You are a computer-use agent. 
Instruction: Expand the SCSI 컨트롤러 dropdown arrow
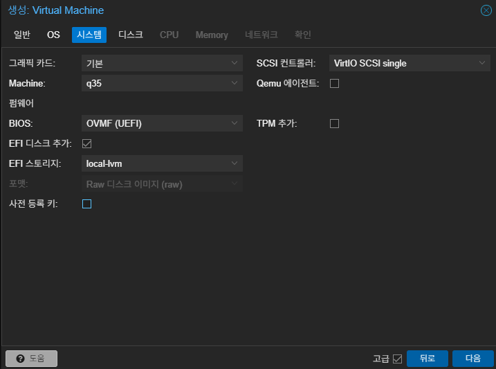click(x=481, y=63)
